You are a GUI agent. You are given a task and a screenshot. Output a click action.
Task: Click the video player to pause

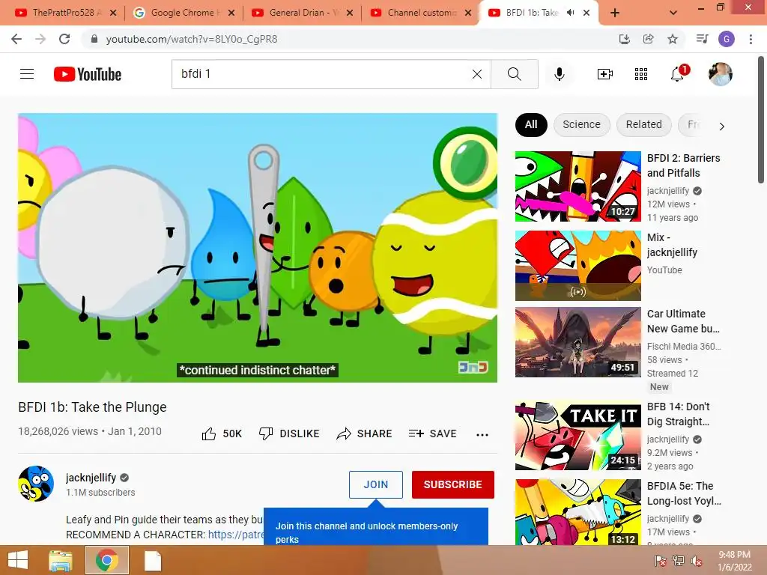[x=258, y=247]
